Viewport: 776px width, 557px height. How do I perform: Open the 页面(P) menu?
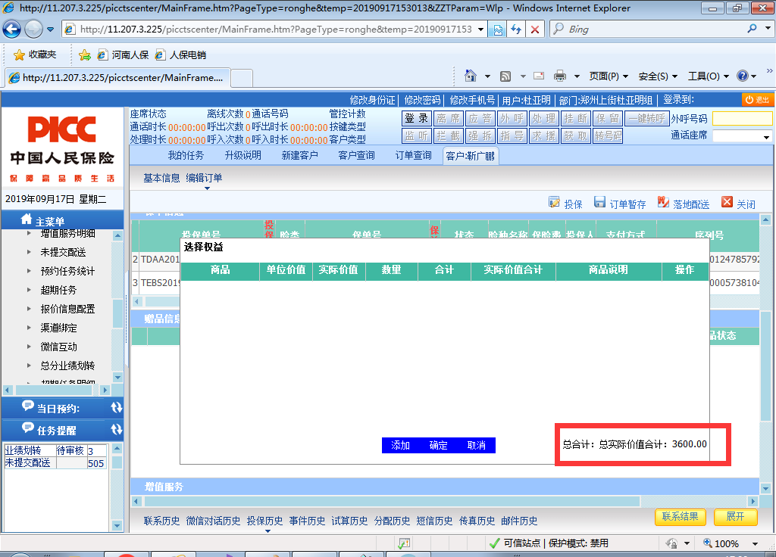tap(609, 76)
